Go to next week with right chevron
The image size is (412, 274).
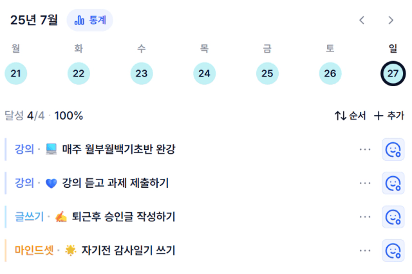coord(391,20)
